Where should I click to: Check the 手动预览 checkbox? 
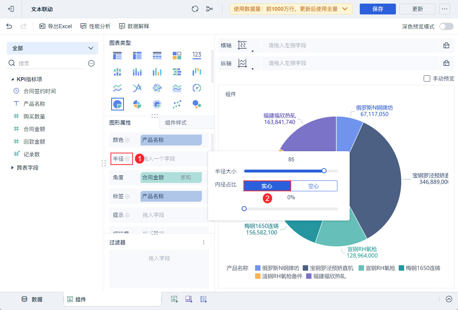427,78
